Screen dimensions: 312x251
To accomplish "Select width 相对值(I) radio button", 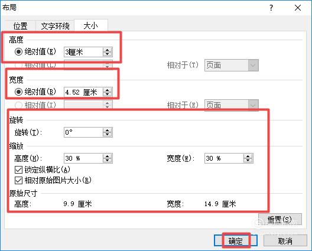I will [x=18, y=105].
